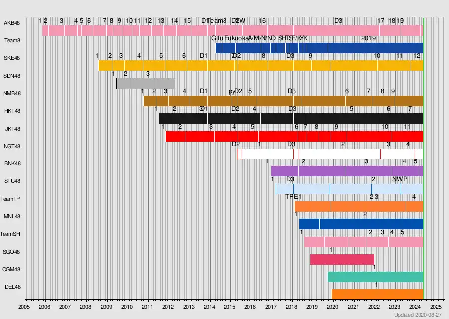449x319 pixels.
Task: Click the orange DEL48 timeline bar
Action: coord(378,294)
